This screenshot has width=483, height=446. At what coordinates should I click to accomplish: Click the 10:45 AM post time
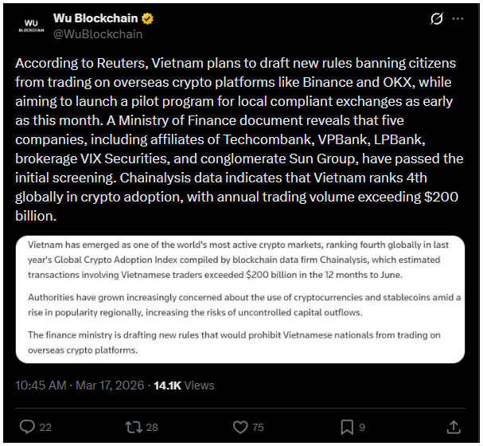tap(40, 385)
